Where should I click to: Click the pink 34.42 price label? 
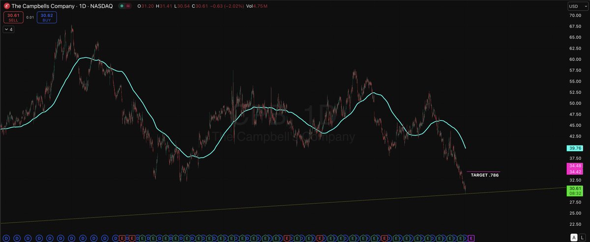[x=575, y=172]
